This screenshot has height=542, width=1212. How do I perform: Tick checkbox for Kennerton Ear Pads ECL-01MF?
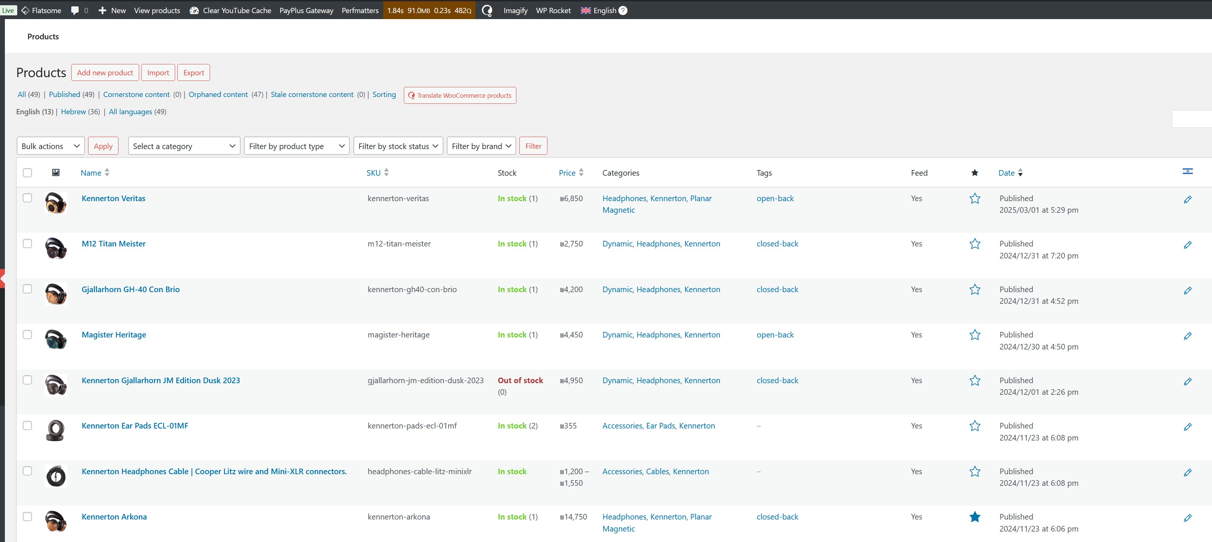pos(27,426)
